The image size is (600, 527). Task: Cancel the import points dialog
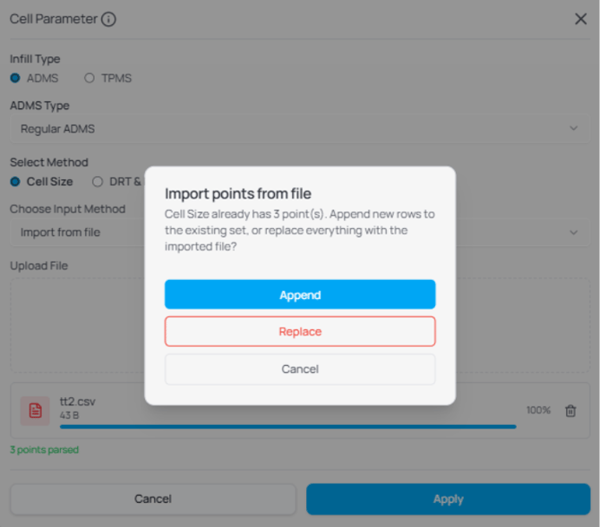300,369
